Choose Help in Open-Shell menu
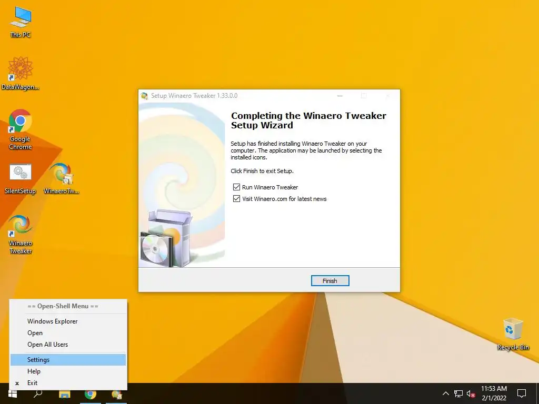Screen dimensions: 539x404 coord(68,371)
